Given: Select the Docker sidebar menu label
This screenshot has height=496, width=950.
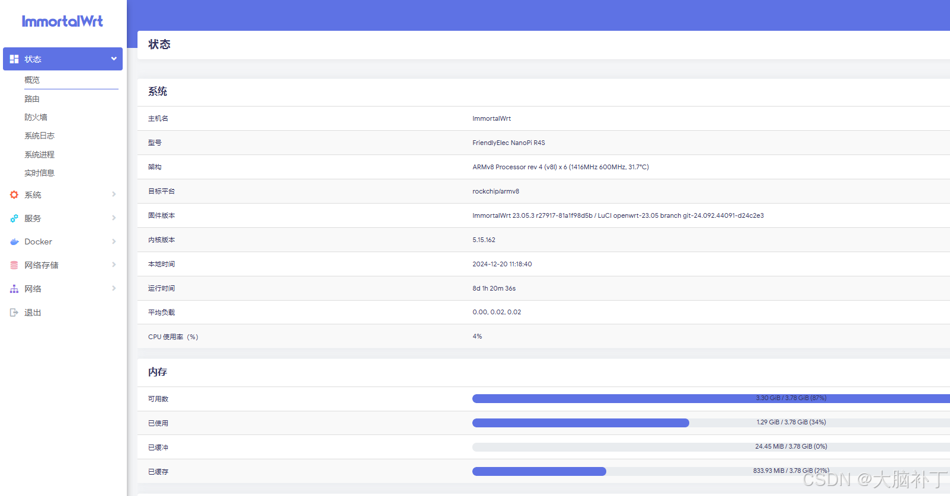Looking at the screenshot, I should pyautogui.click(x=38, y=241).
